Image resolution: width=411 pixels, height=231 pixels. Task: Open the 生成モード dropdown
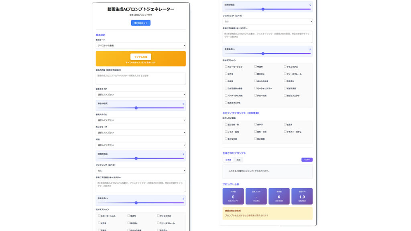(x=140, y=46)
